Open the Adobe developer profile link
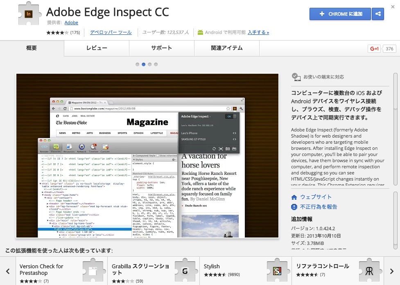 [x=71, y=23]
